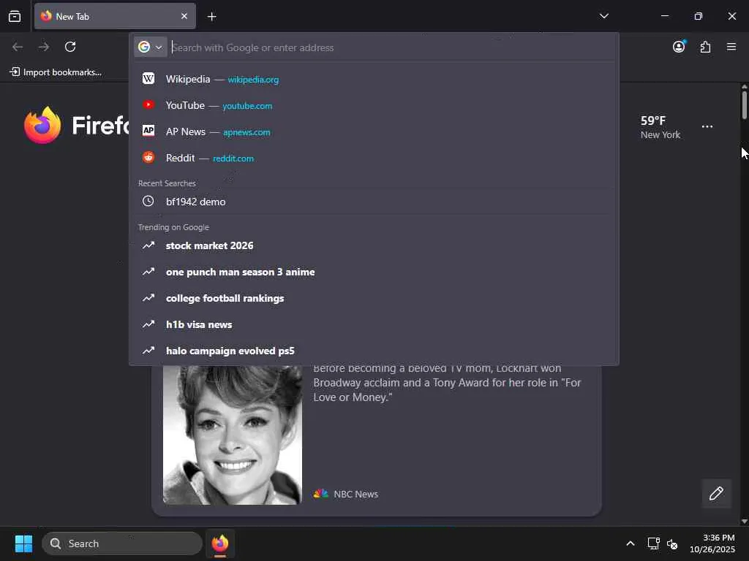Go forward one page
Screen dimensions: 749x561
coord(44,47)
